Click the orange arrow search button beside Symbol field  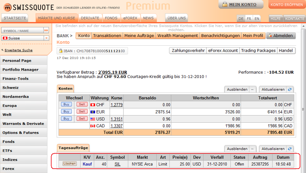point(46,30)
